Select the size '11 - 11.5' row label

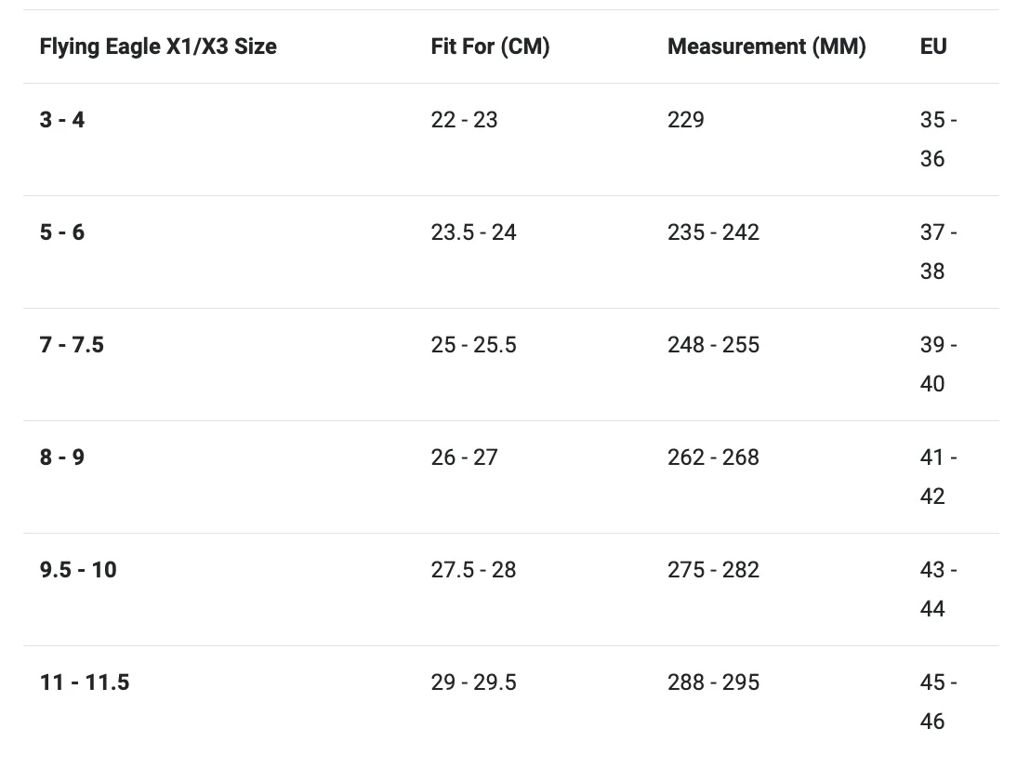(x=85, y=682)
